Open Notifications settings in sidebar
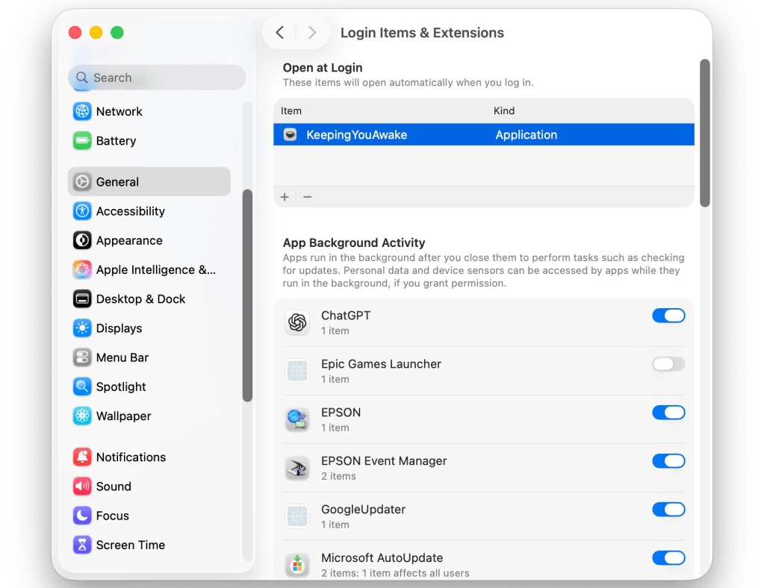Viewport: 764px width, 588px height. pyautogui.click(x=131, y=457)
